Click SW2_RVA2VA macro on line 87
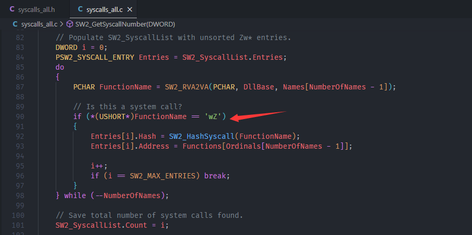This screenshot has height=235, width=472. pos(187,87)
